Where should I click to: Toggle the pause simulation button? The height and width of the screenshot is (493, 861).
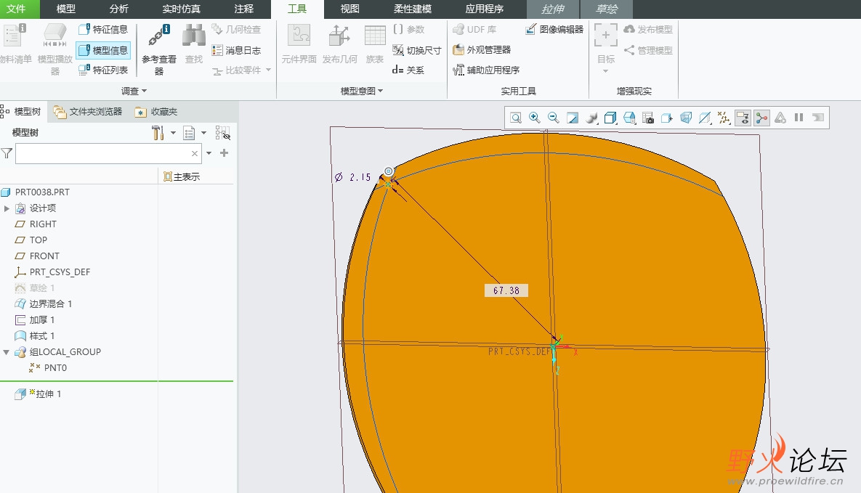click(799, 118)
